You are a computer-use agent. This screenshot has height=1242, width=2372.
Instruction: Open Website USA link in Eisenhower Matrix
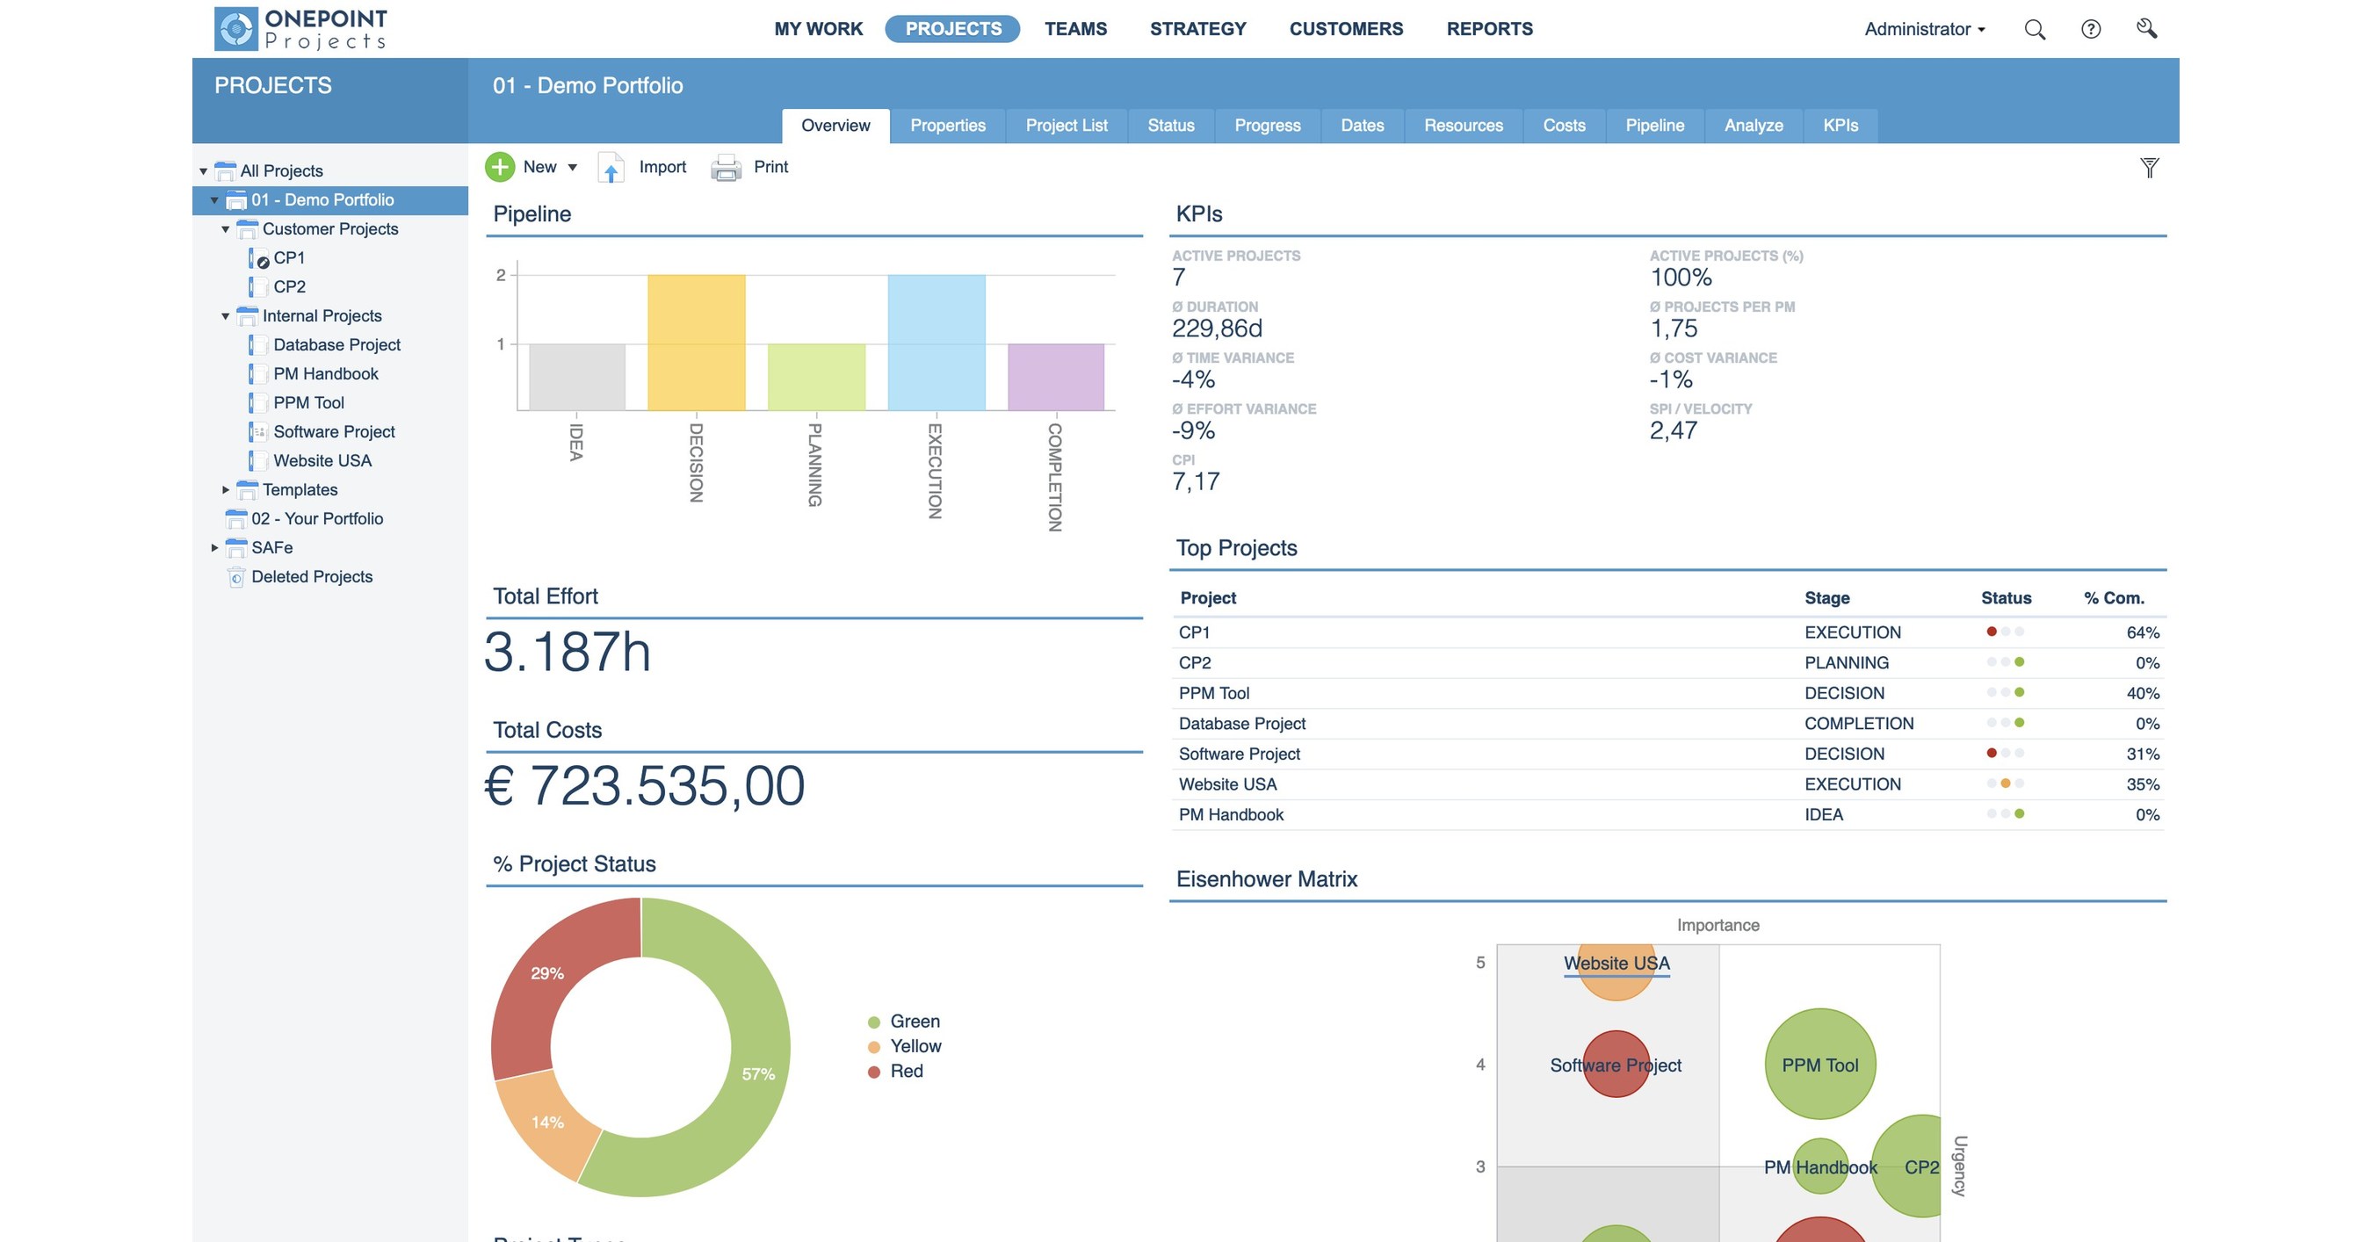pos(1616,964)
